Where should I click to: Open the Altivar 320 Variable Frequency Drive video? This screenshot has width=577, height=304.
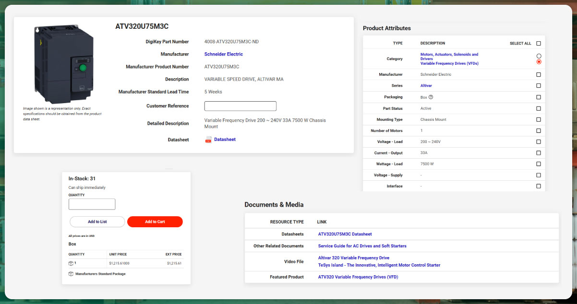pyautogui.click(x=354, y=258)
